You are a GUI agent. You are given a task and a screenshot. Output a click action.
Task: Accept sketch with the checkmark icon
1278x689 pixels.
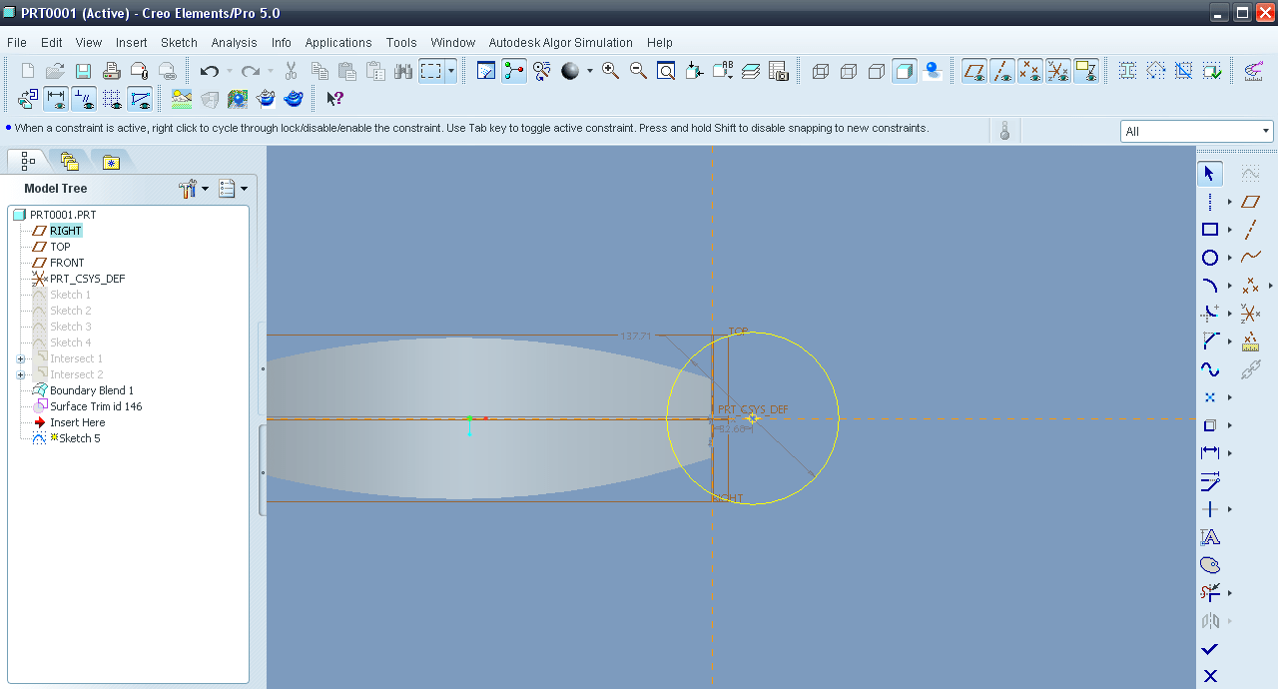tap(1210, 649)
